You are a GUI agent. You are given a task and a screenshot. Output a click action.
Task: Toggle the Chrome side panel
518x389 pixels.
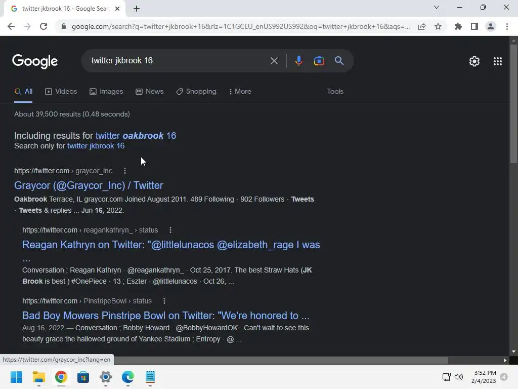[474, 26]
